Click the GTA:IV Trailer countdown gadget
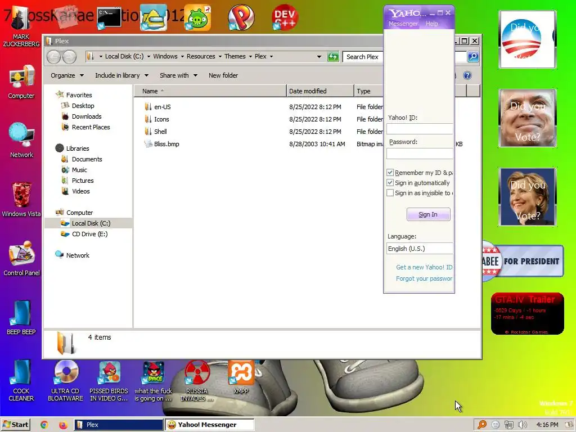The image size is (576, 432). (527, 314)
